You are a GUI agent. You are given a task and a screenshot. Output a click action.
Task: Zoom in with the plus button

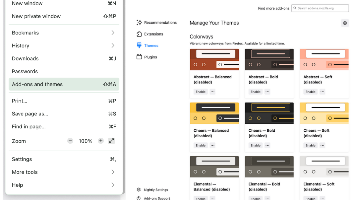[101, 141]
